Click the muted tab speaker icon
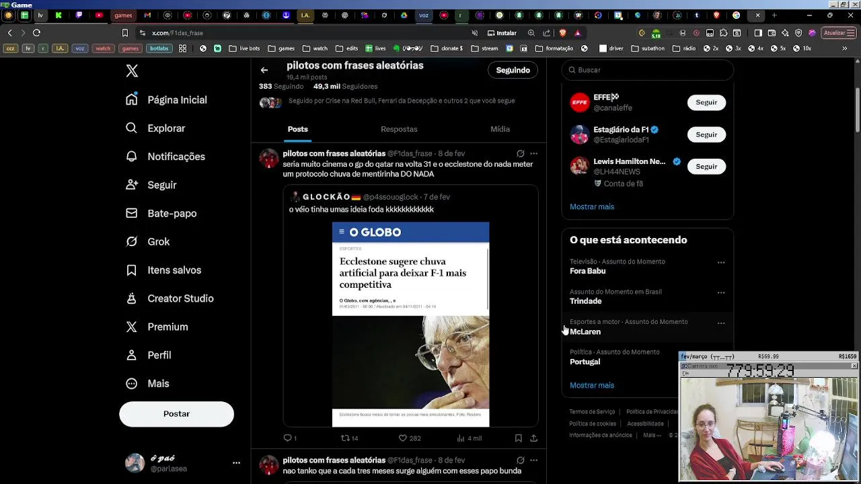Viewport: 861px width, 484px height. pos(474,33)
